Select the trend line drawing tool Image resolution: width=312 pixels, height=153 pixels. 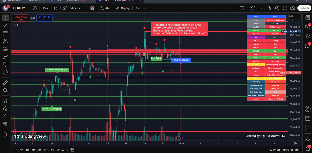coord(5,26)
